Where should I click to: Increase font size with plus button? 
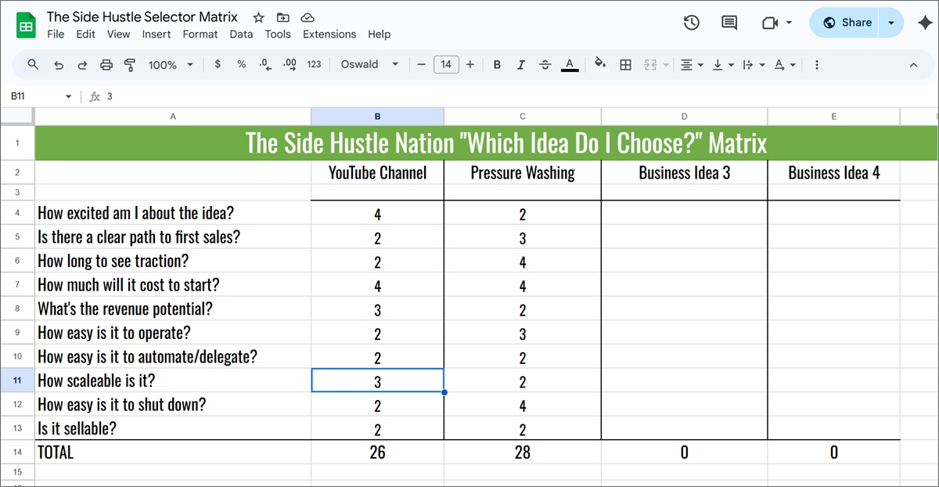[469, 64]
